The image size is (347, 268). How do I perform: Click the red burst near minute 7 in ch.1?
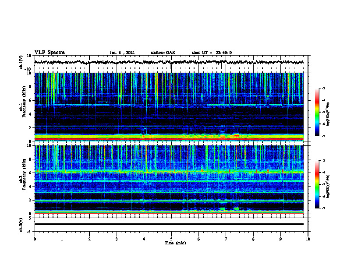point(223,137)
